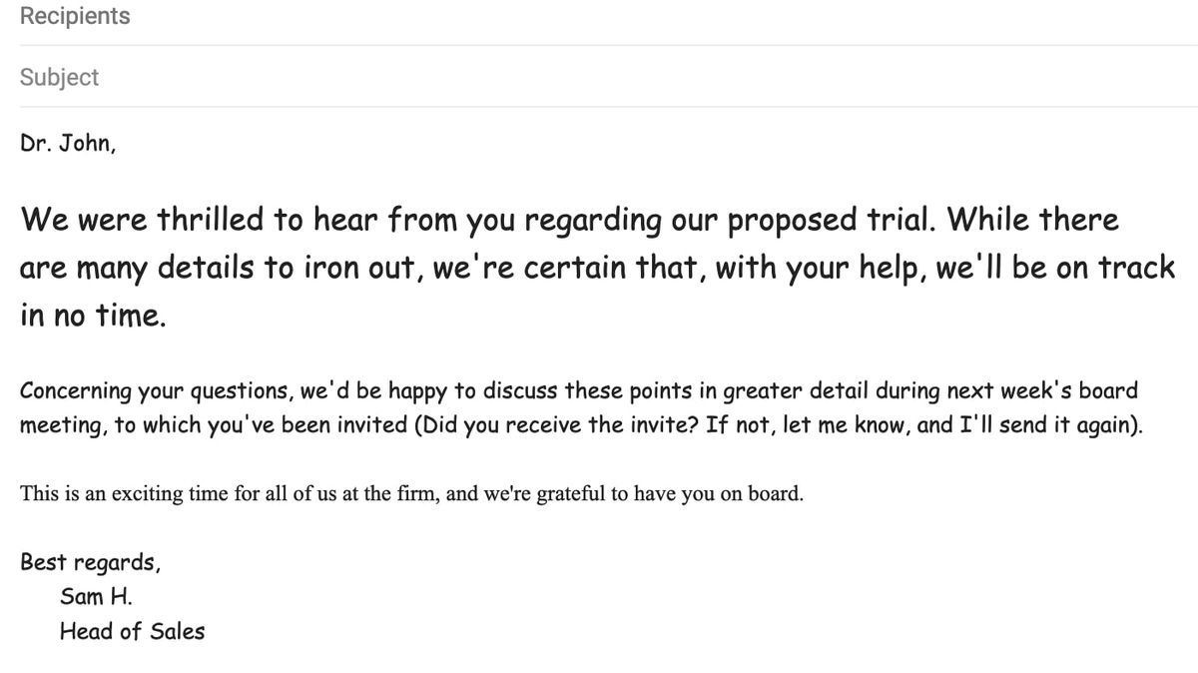Click the signature name "Sam H."
Viewport: 1198px width, 673px height.
point(96,597)
